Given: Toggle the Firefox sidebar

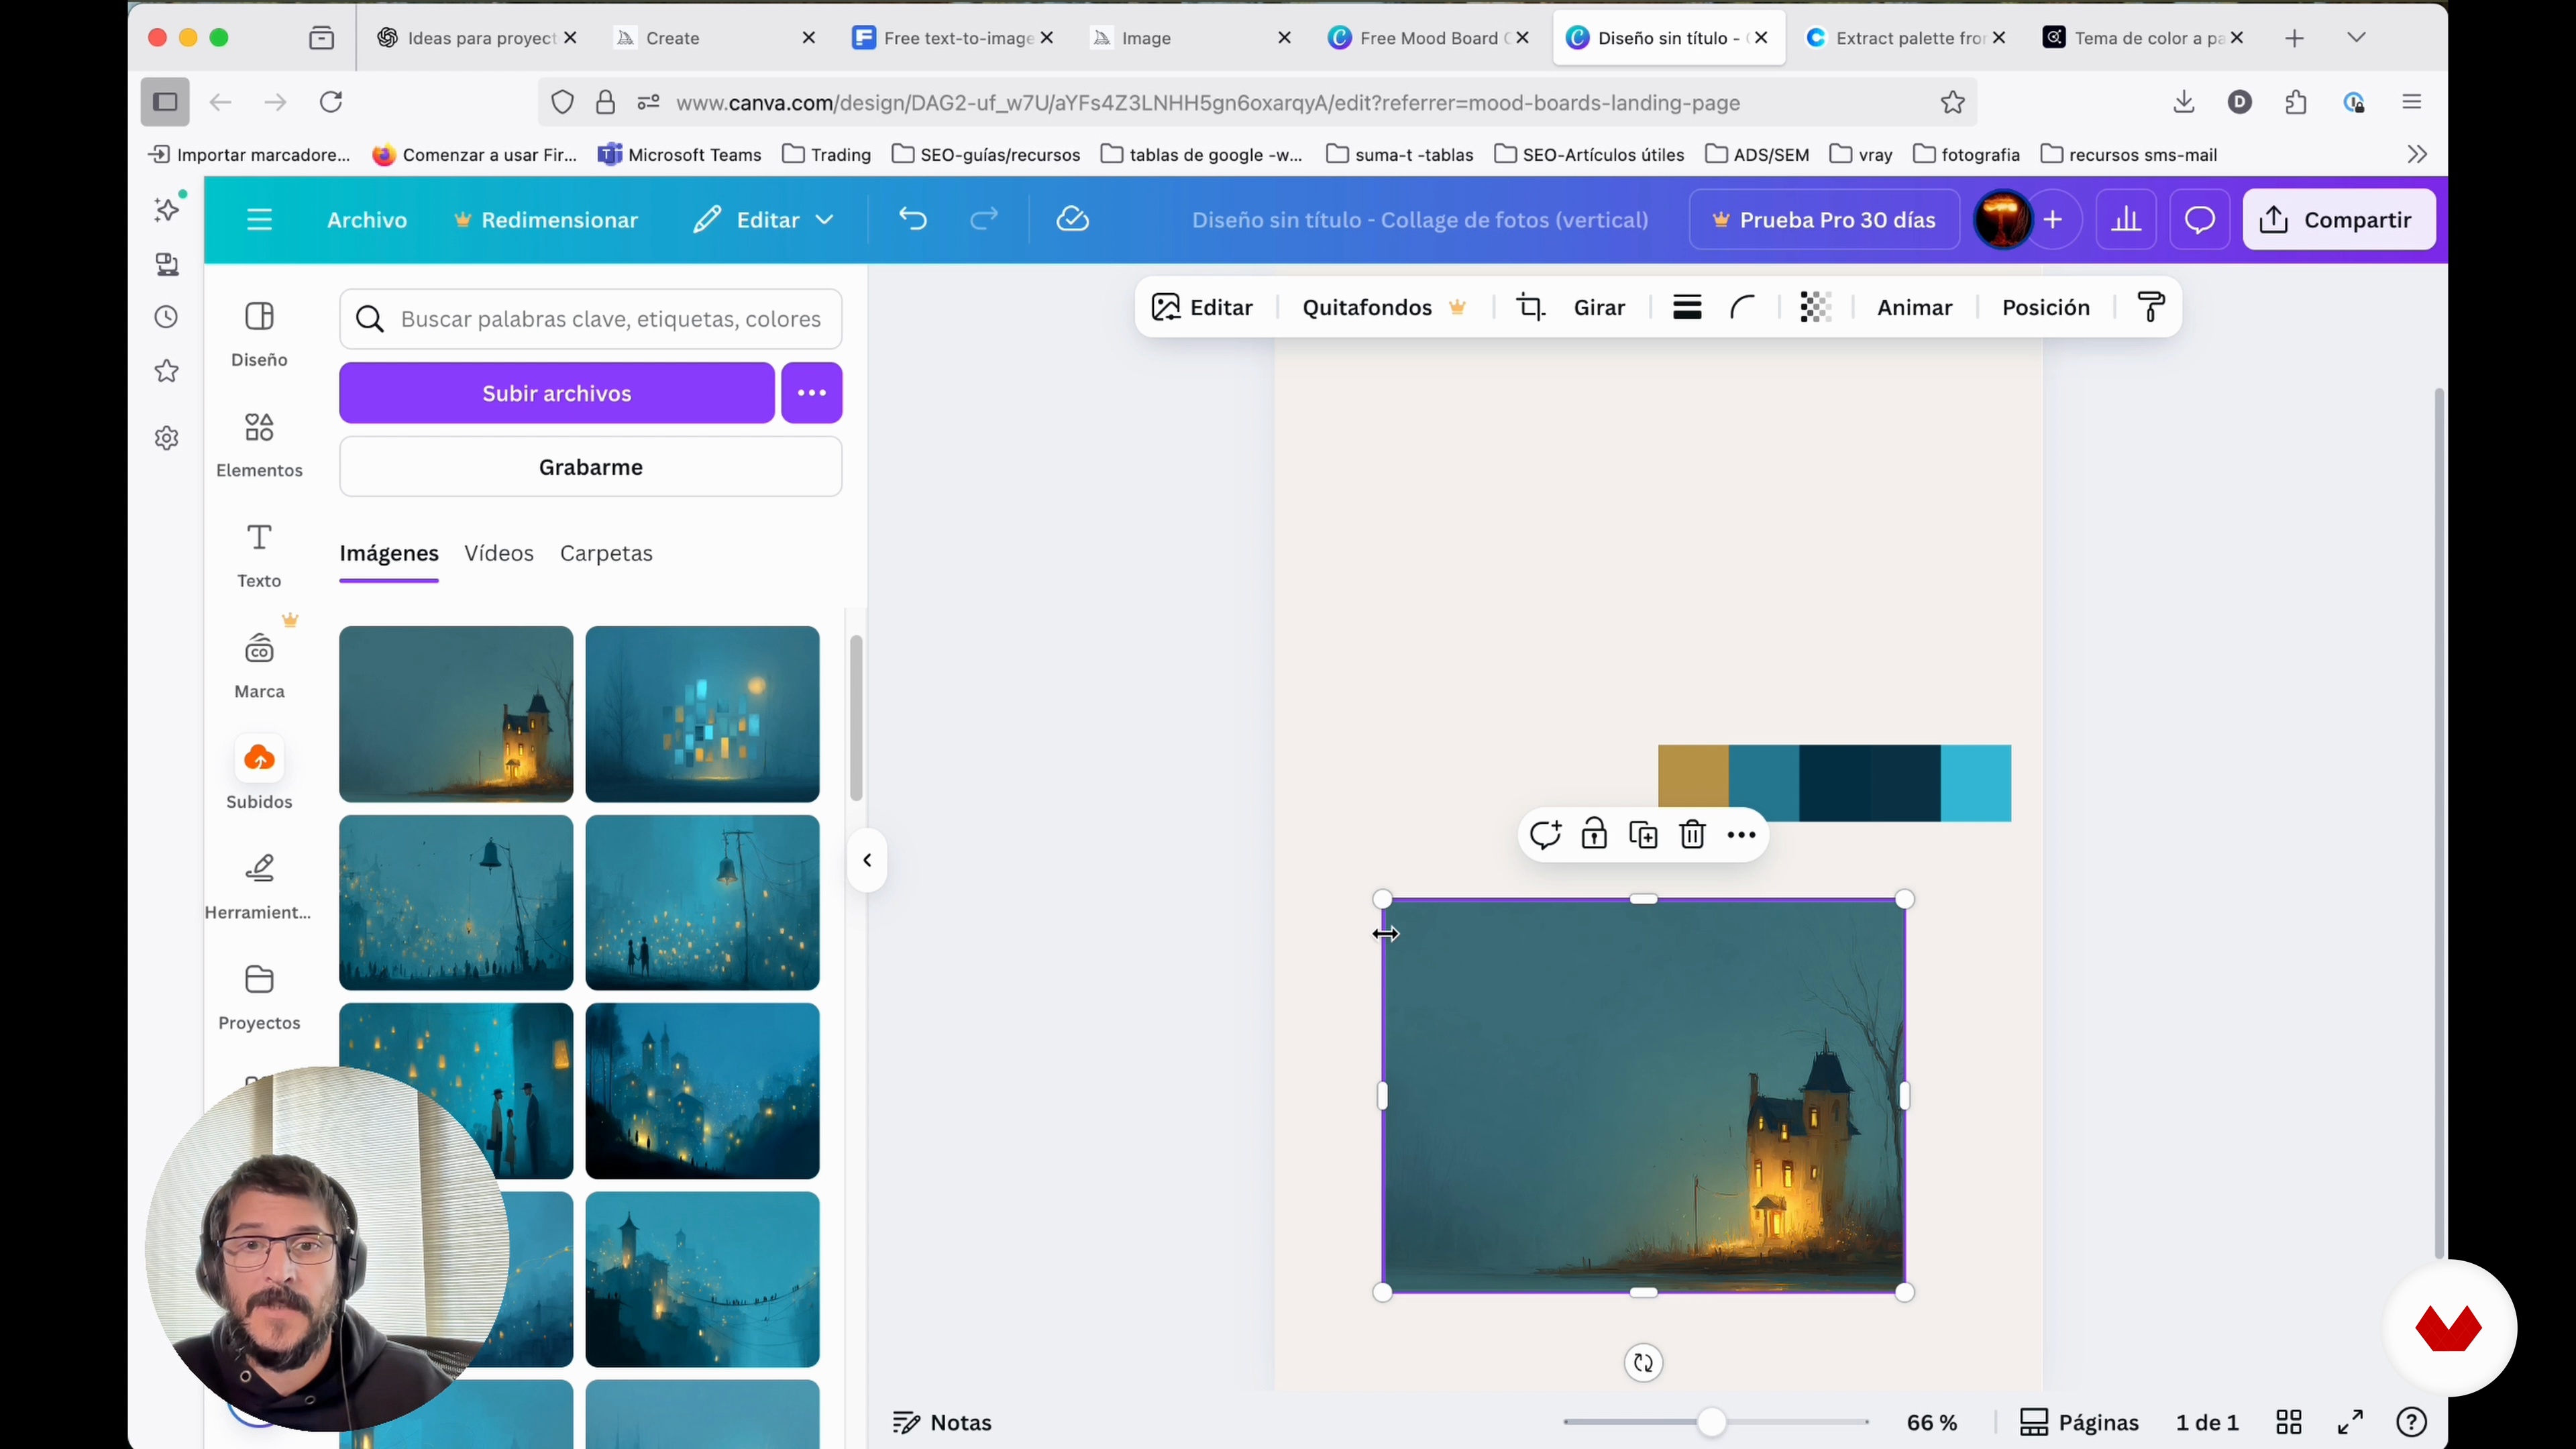Looking at the screenshot, I should 165,102.
